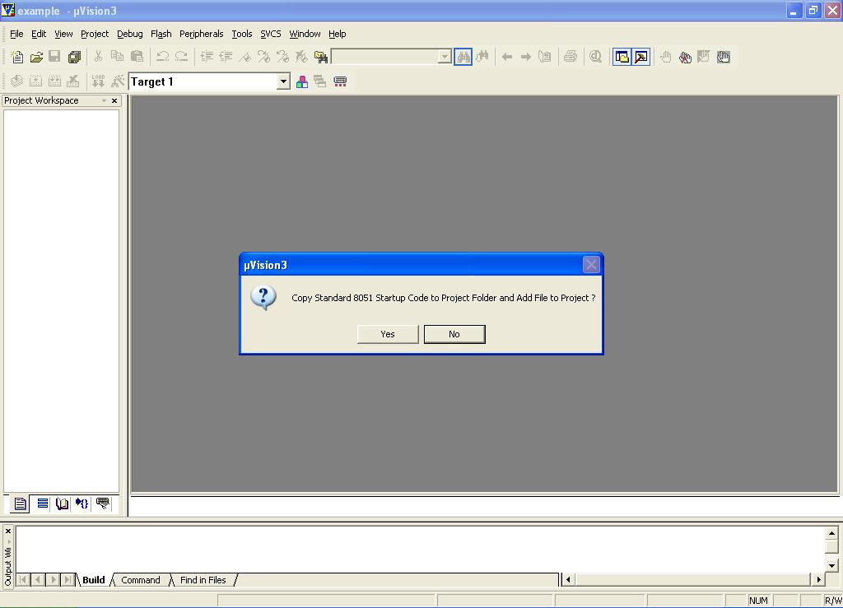843x608 pixels.
Task: Click the Paste clipboard icon
Action: click(x=137, y=57)
